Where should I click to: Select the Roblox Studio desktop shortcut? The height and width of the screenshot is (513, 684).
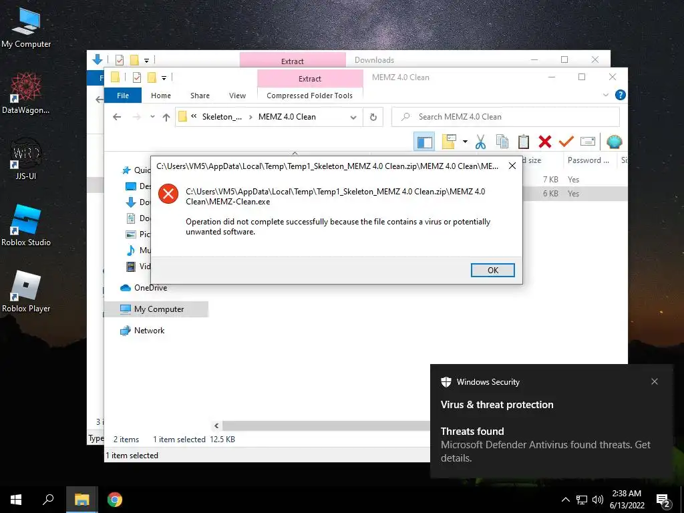pos(26,225)
